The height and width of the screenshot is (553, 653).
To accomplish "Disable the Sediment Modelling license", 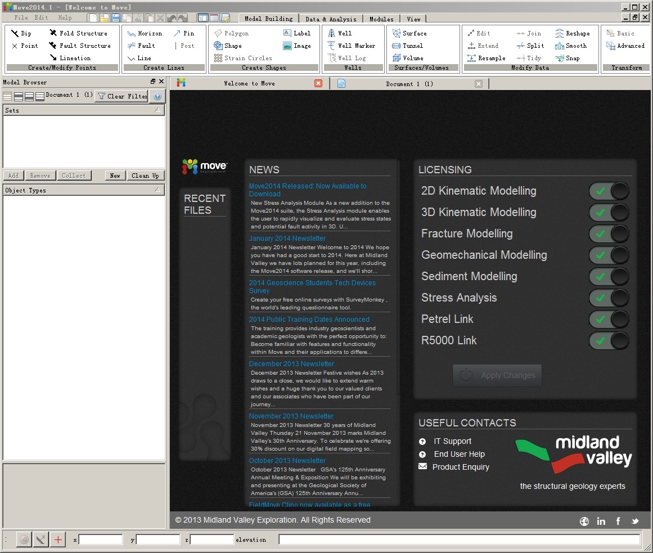I will pyautogui.click(x=609, y=277).
